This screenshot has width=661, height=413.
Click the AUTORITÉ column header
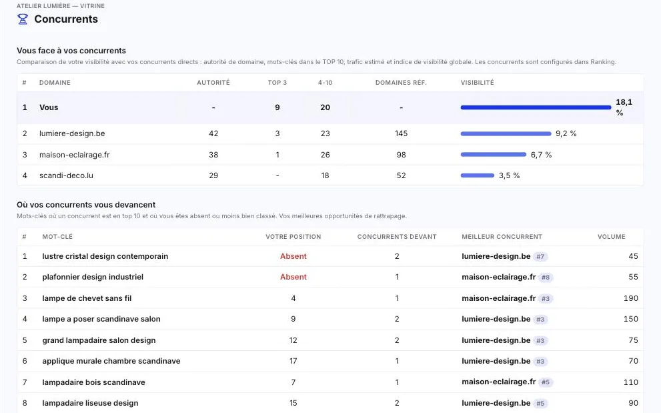(213, 83)
